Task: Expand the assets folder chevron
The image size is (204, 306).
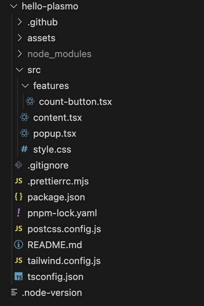Action: 19,38
